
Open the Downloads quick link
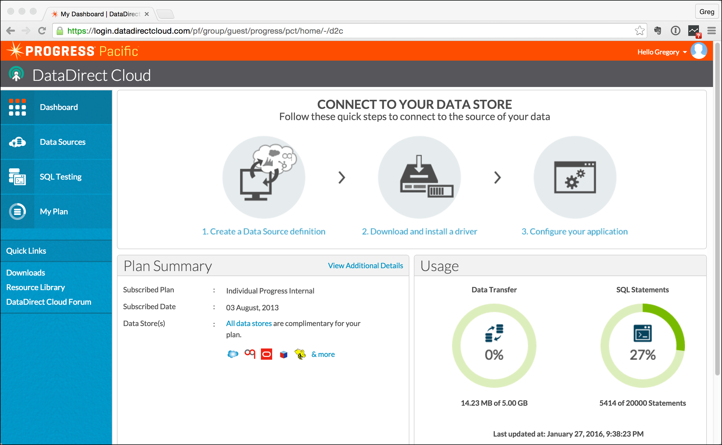pos(26,272)
